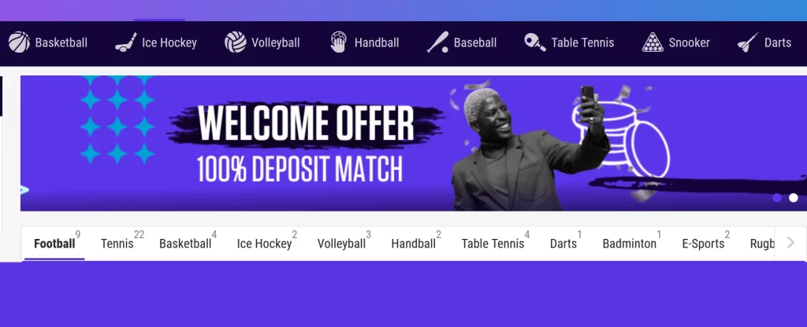Open the Volleyball icon in sports bar
The width and height of the screenshot is (807, 327).
pos(235,42)
